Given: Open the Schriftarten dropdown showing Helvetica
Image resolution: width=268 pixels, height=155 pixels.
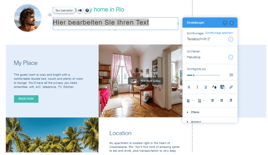Looking at the screenshot, I should [x=230, y=57].
